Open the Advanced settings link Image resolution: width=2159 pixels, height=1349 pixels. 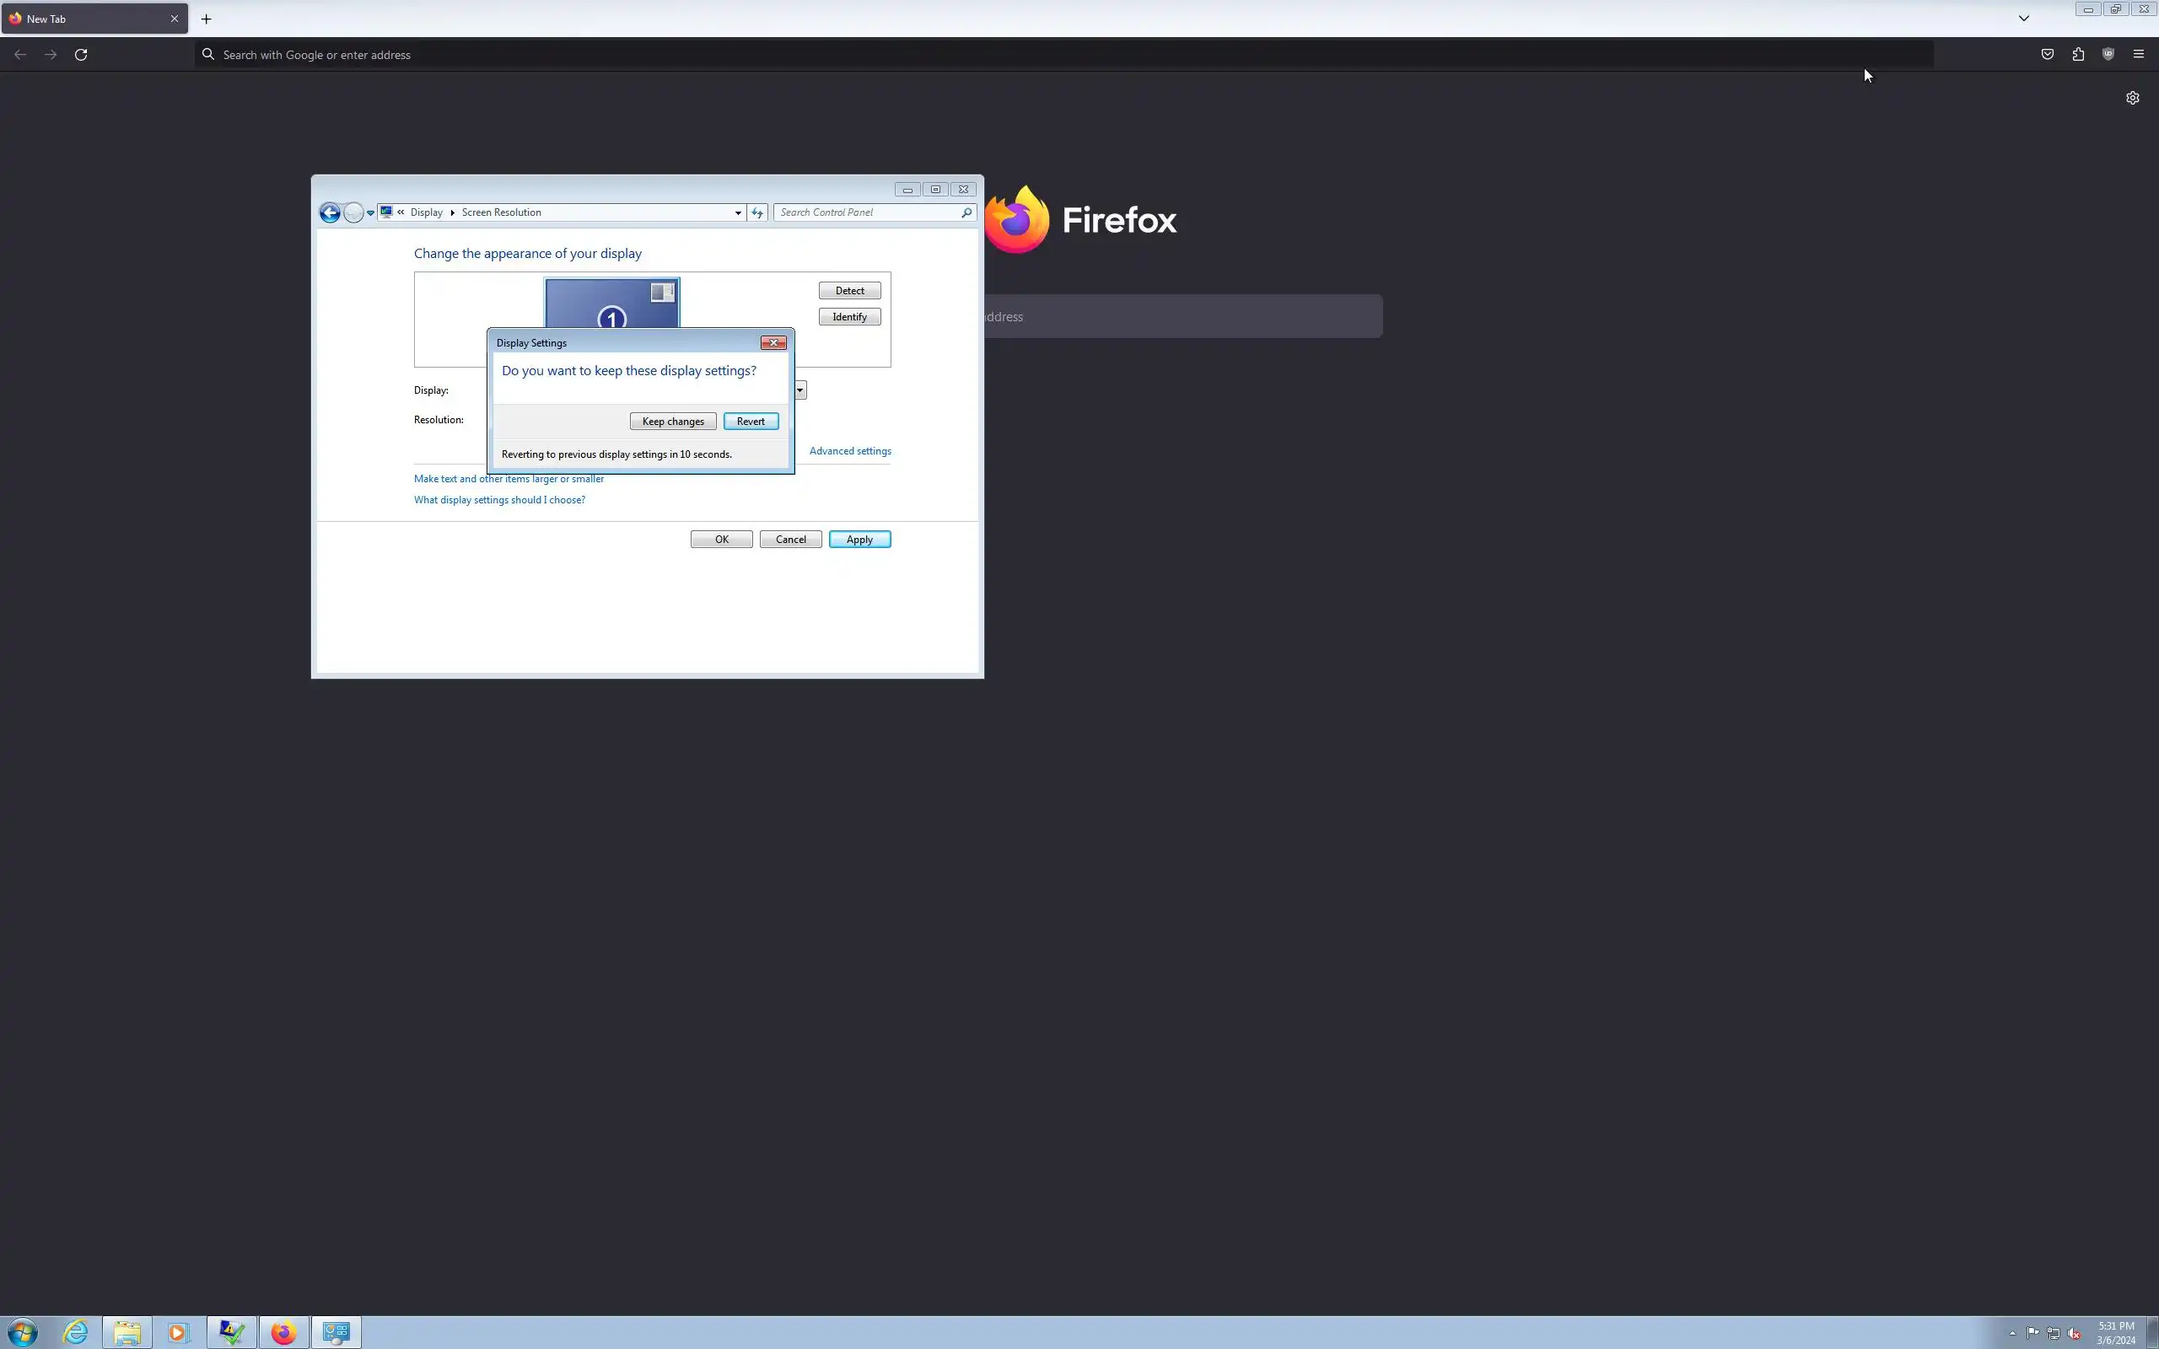[x=849, y=450]
